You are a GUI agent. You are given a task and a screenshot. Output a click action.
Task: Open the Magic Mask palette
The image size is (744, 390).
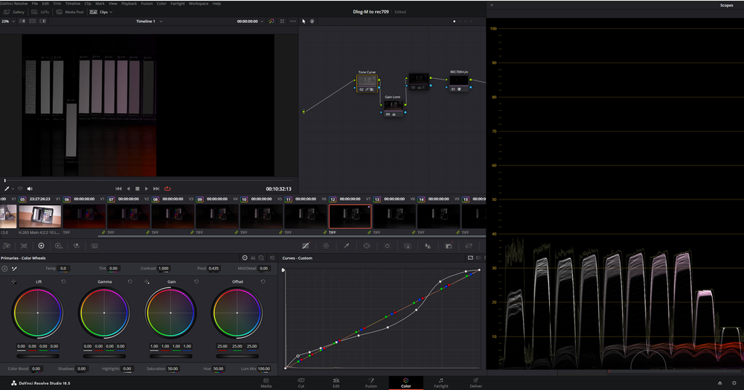coord(408,246)
